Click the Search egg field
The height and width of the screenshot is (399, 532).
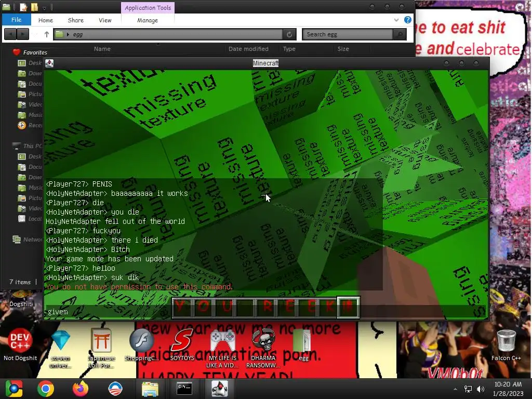point(348,34)
